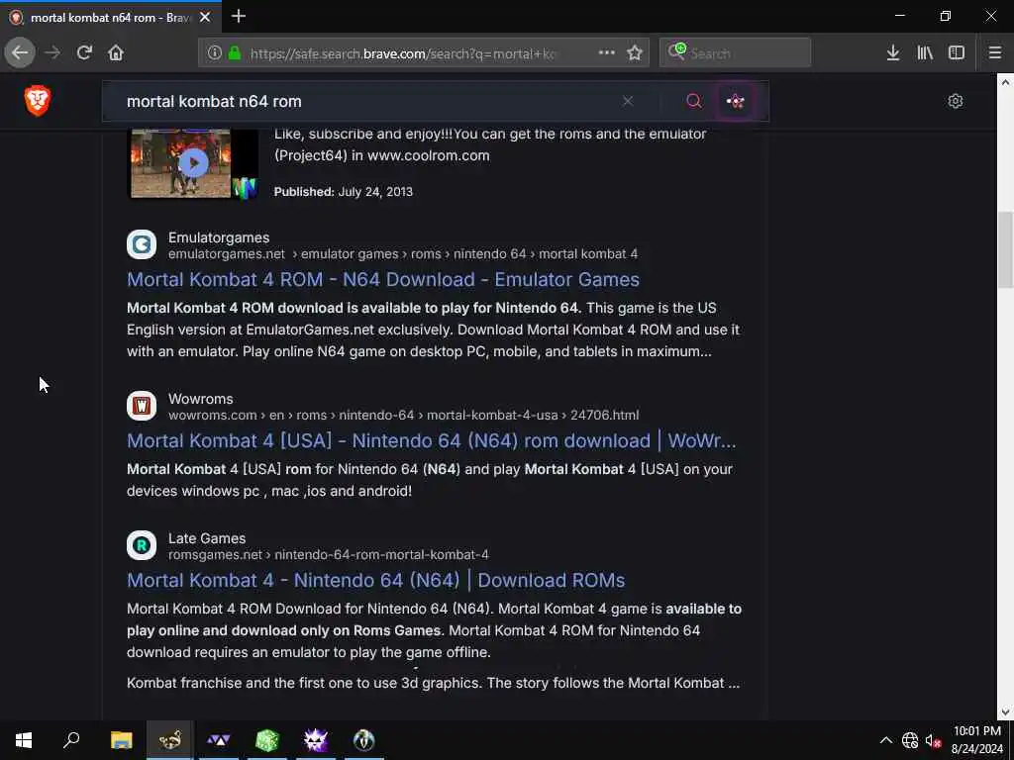Open Brave search settings gear
Image resolution: width=1014 pixels, height=760 pixels.
[956, 101]
